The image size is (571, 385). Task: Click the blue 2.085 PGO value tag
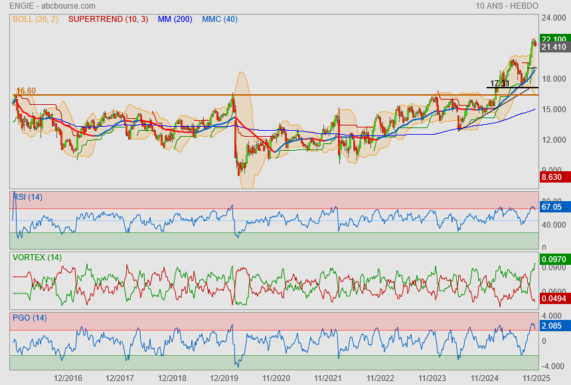(552, 326)
